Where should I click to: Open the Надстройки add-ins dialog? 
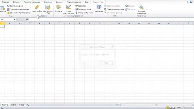(x=37, y=8)
